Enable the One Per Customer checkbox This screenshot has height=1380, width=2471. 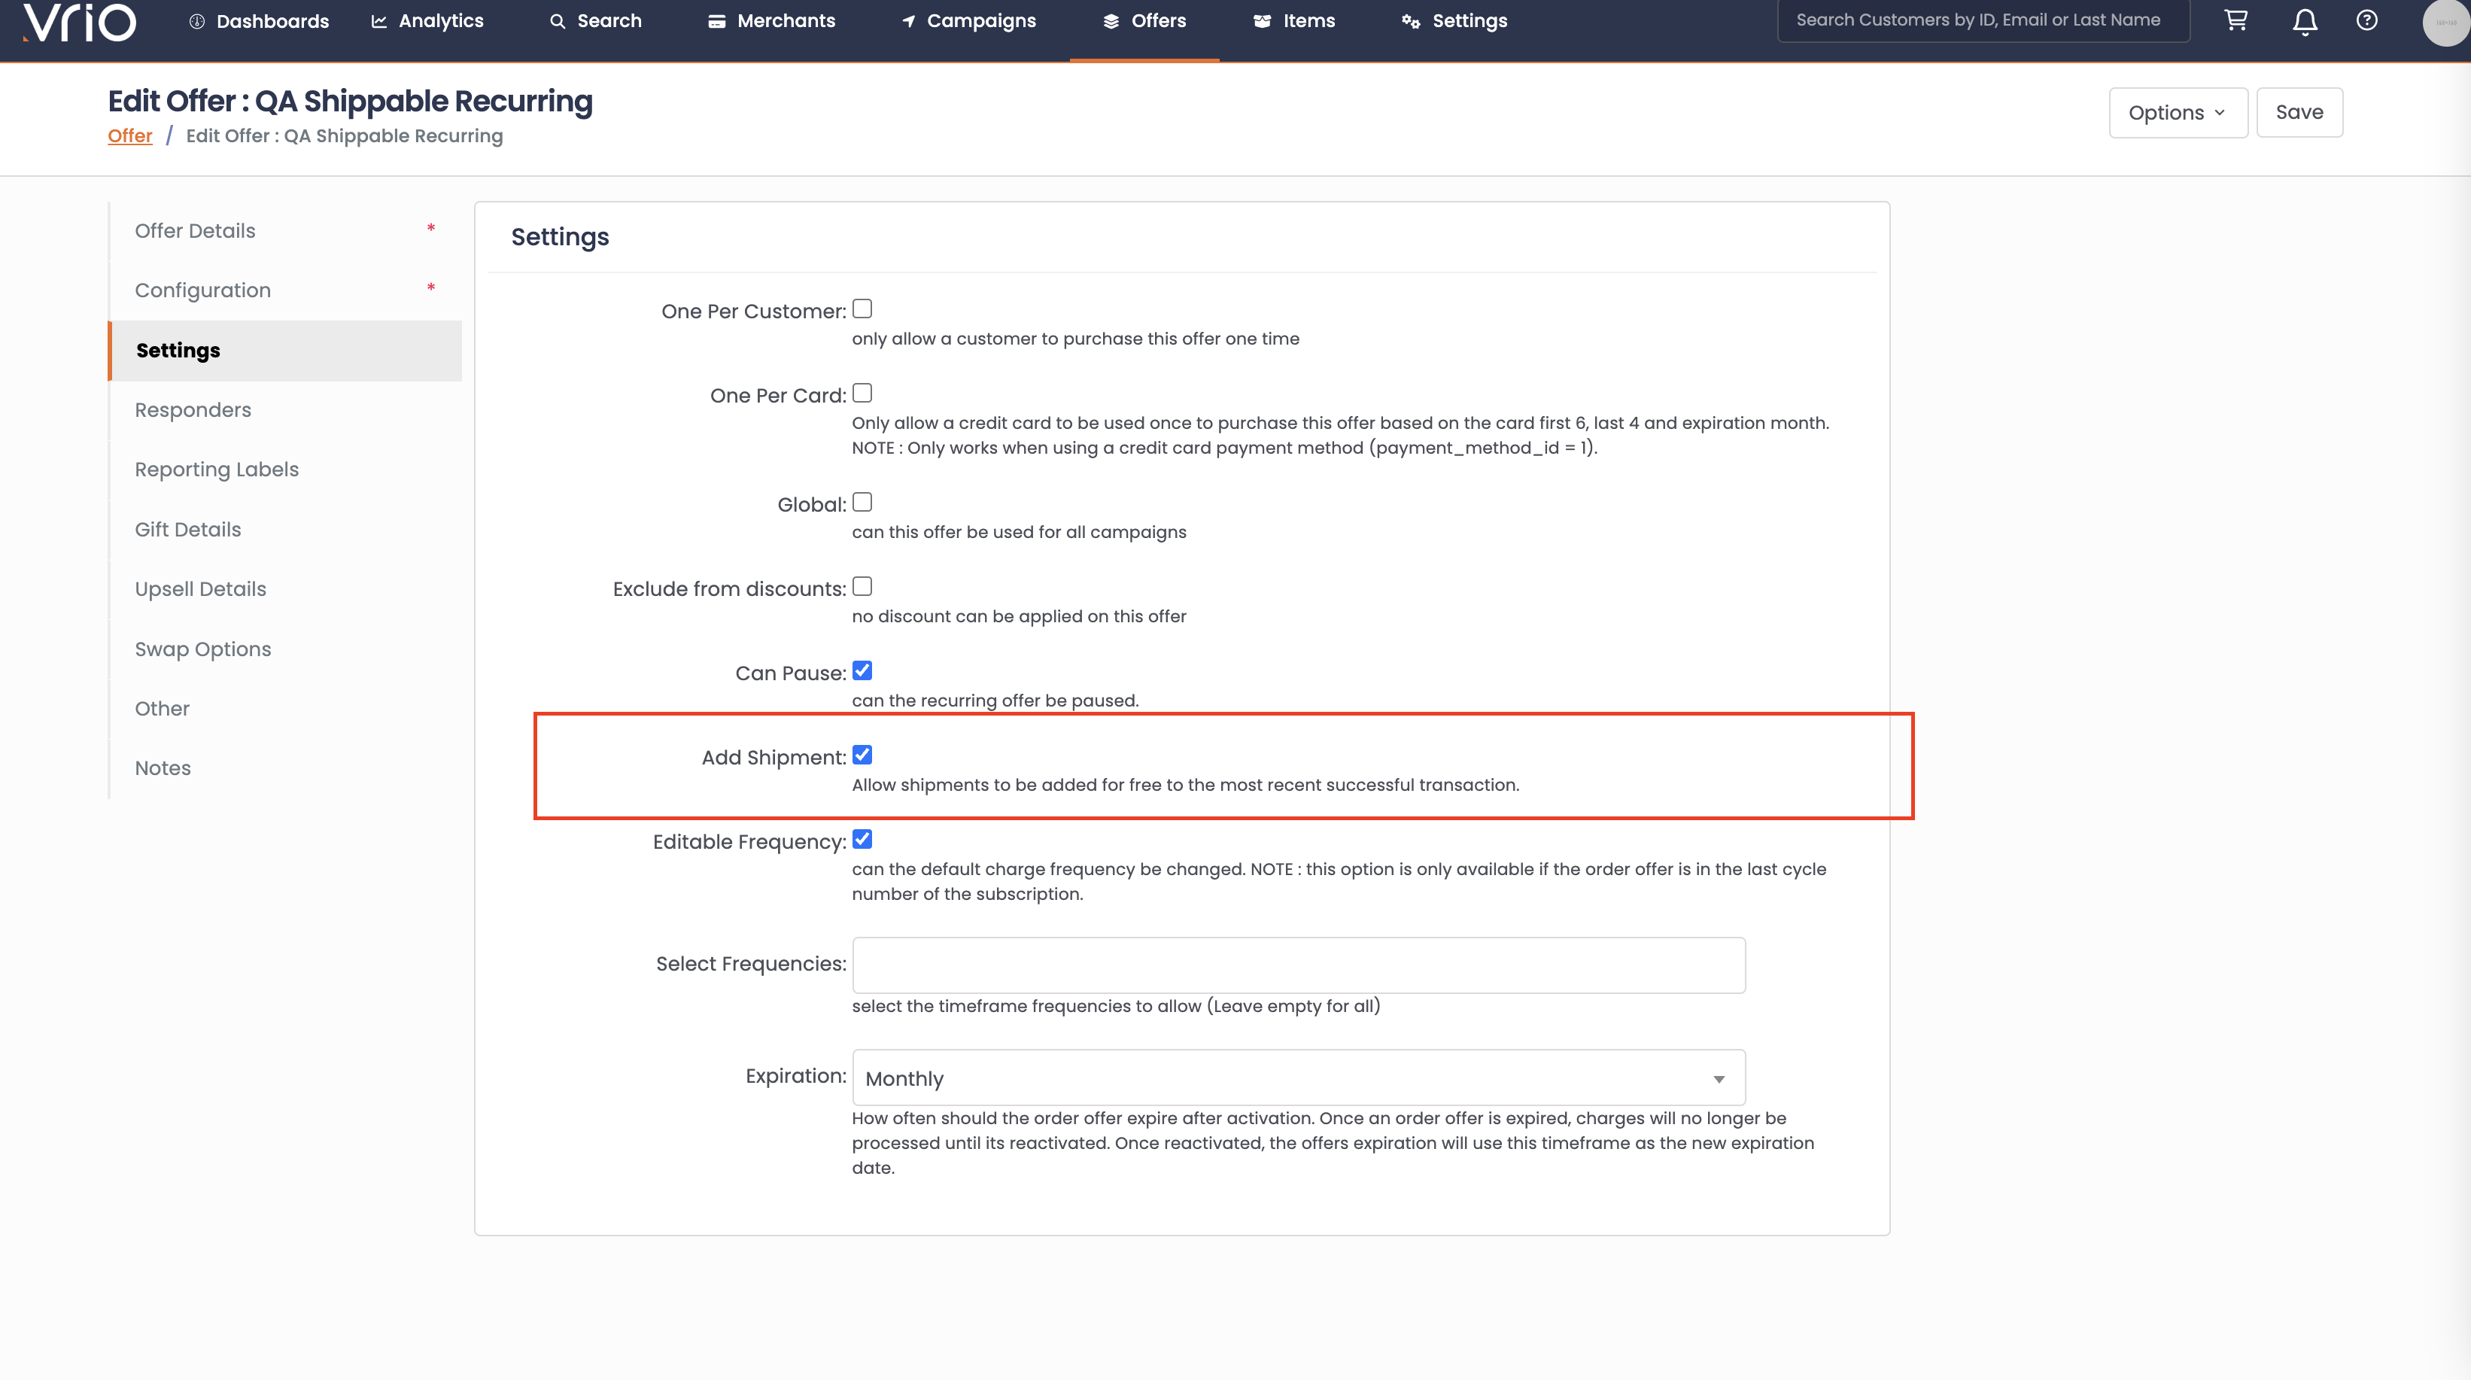pyautogui.click(x=862, y=309)
